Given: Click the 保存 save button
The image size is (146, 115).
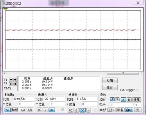Looking at the screenshot, I should (x=110, y=88).
